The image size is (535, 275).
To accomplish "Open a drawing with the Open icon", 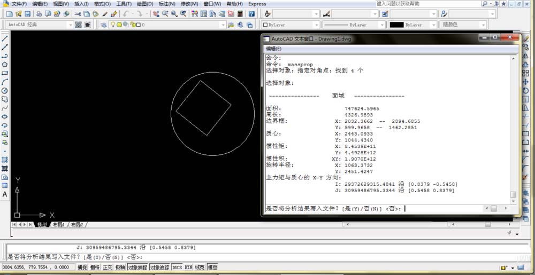I will 18,14.
